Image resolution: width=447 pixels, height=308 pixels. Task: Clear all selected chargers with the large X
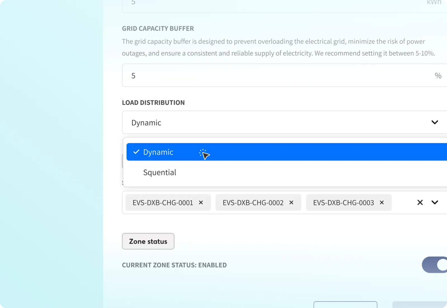click(420, 203)
